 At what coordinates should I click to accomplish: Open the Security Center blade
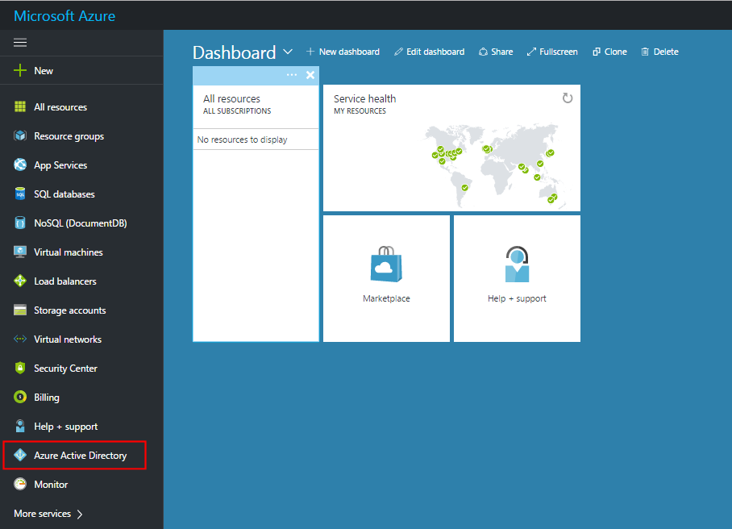pos(64,368)
